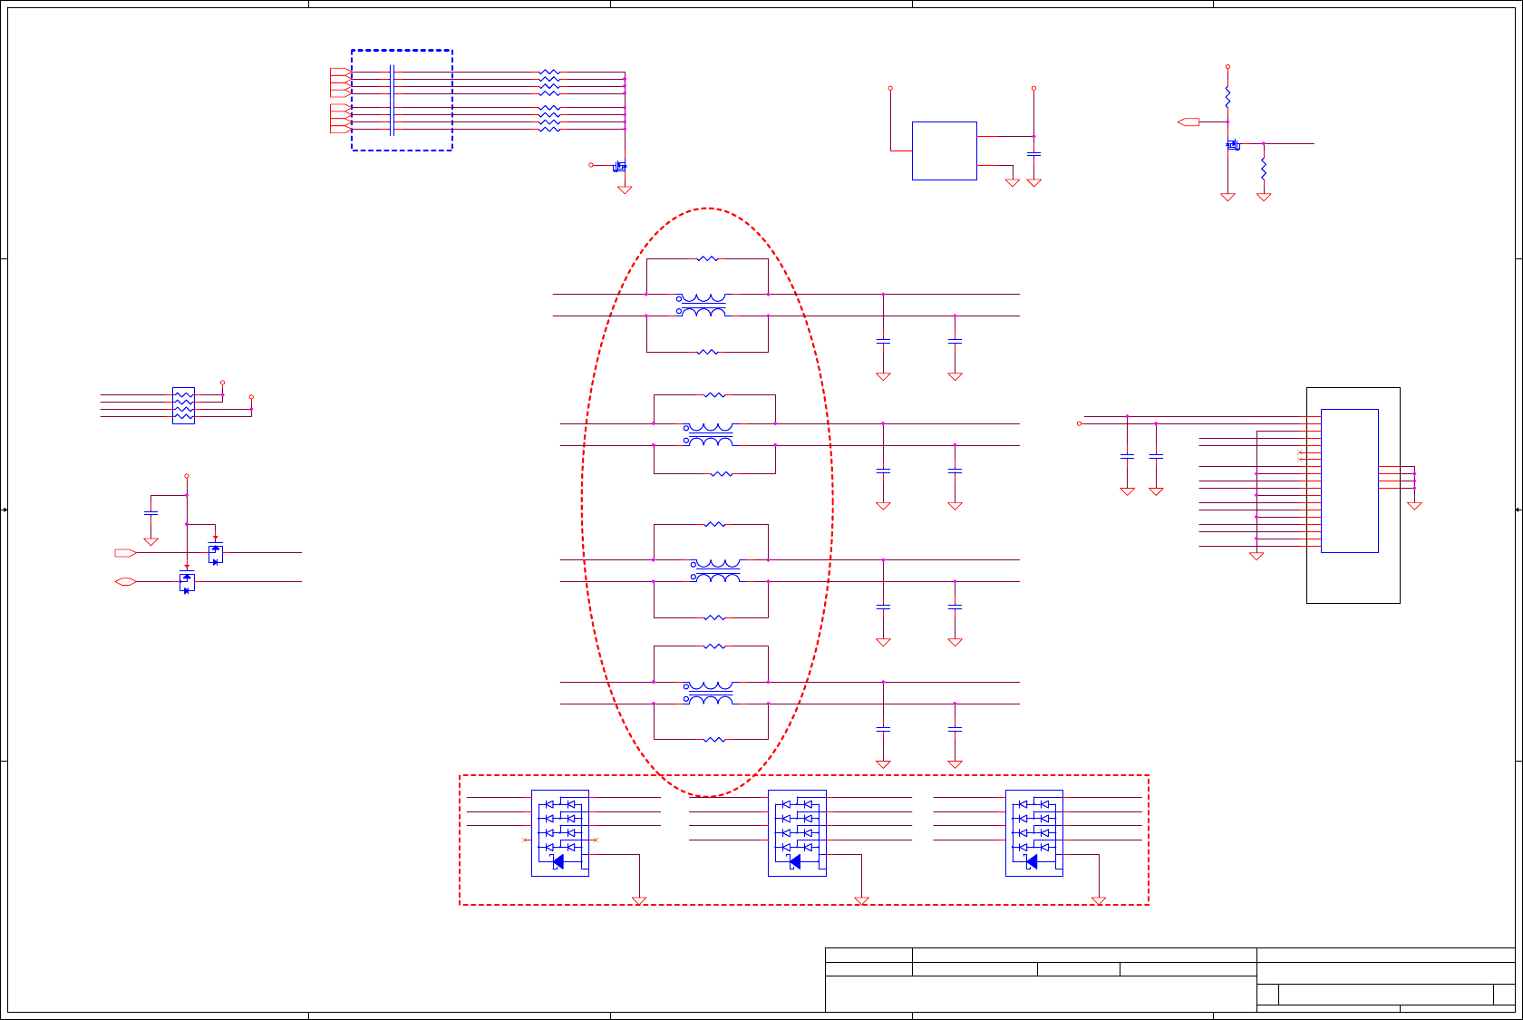Select the MOSFET below the series resistor bank
The height and width of the screenshot is (1020, 1523).
point(620,166)
